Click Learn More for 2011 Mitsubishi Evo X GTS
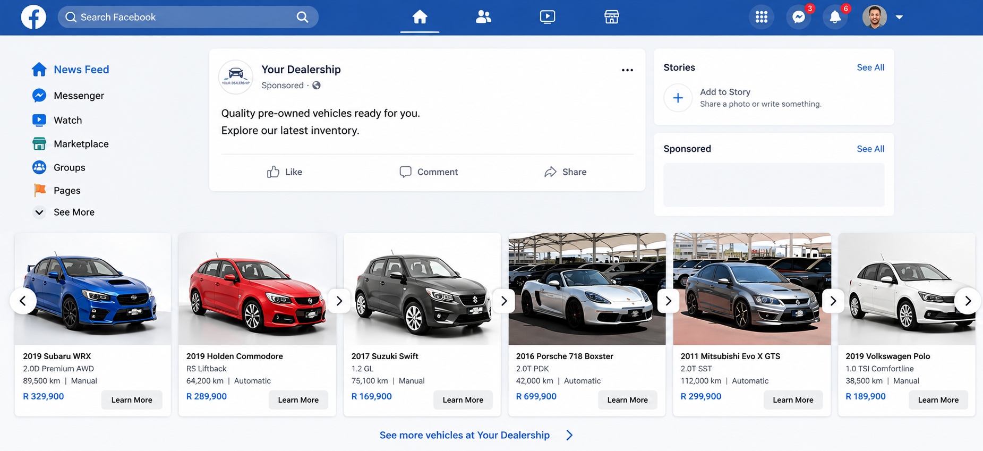983x451 pixels. click(x=793, y=400)
